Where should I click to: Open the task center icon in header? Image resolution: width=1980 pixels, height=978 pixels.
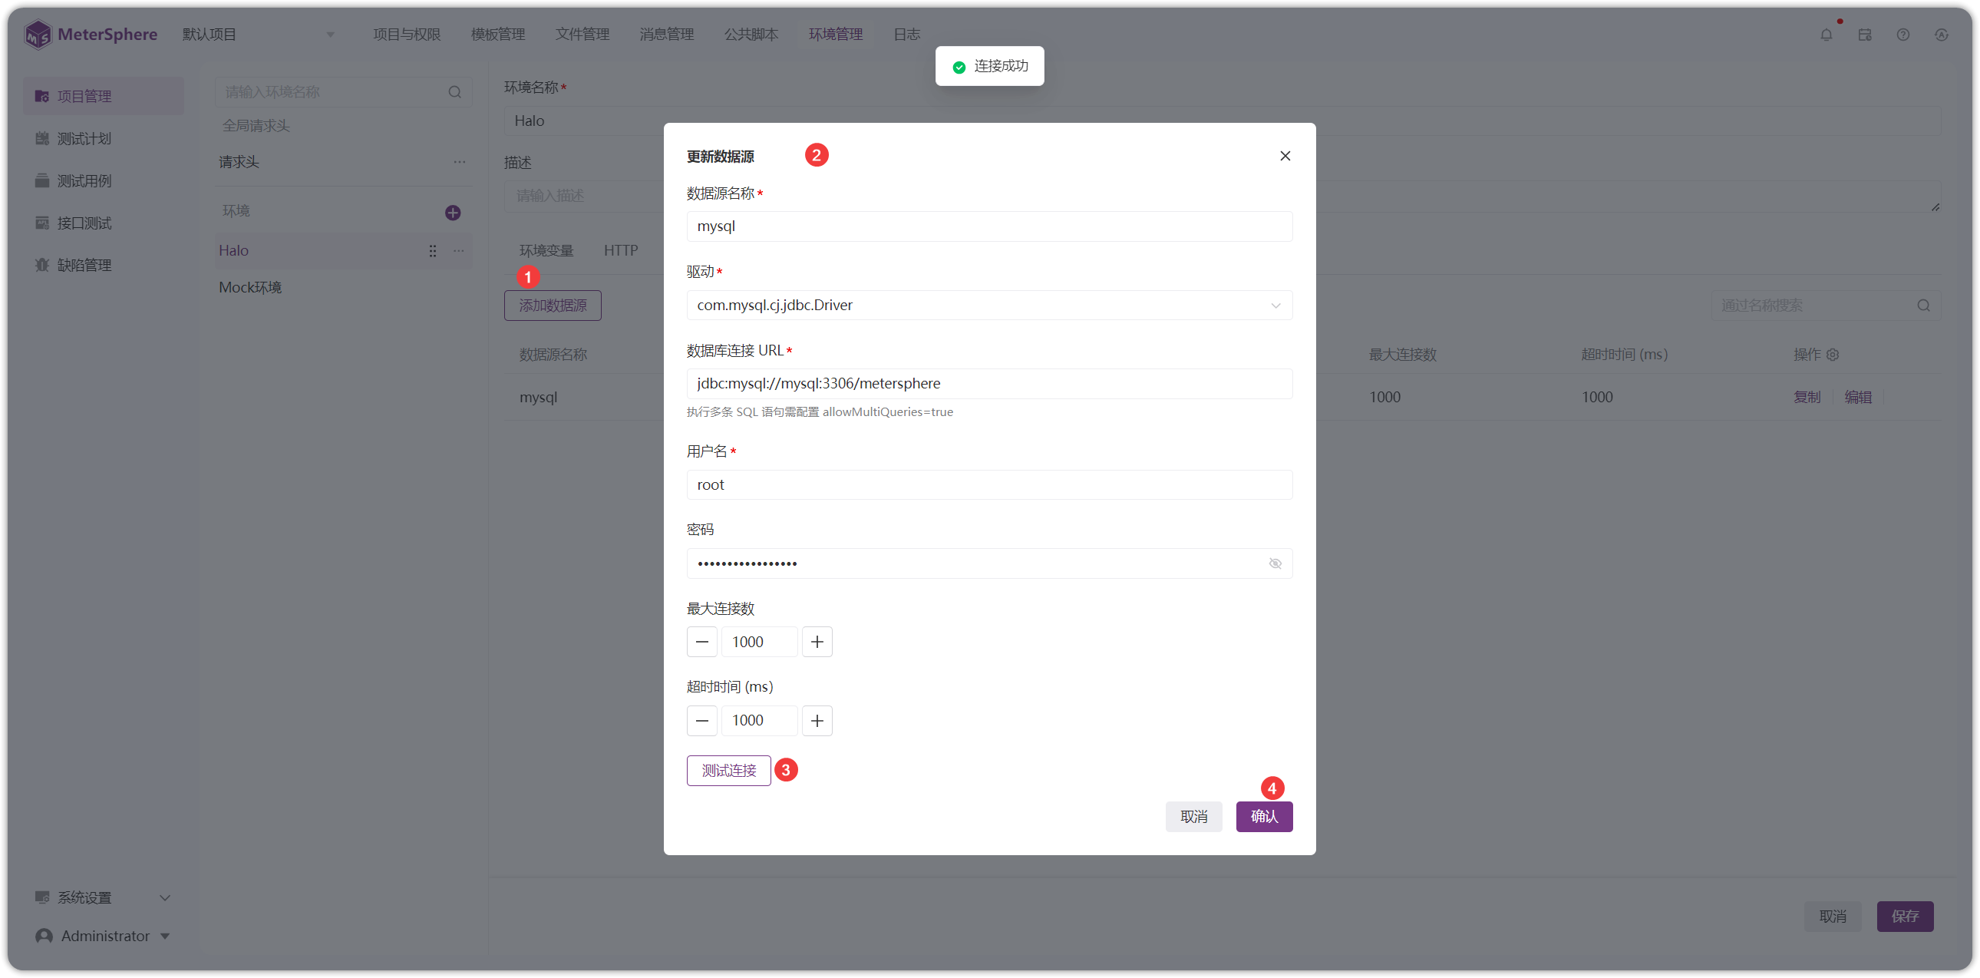1865,35
